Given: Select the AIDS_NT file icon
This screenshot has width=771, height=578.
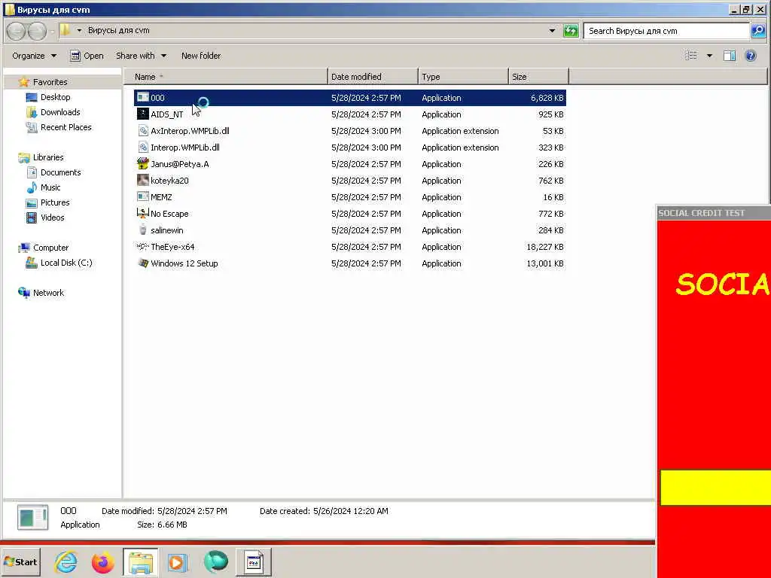Looking at the screenshot, I should 142,114.
